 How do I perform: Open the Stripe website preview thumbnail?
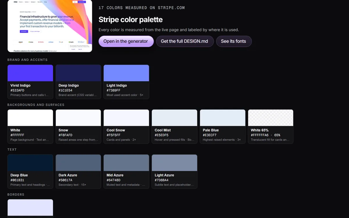pyautogui.click(x=50, y=26)
